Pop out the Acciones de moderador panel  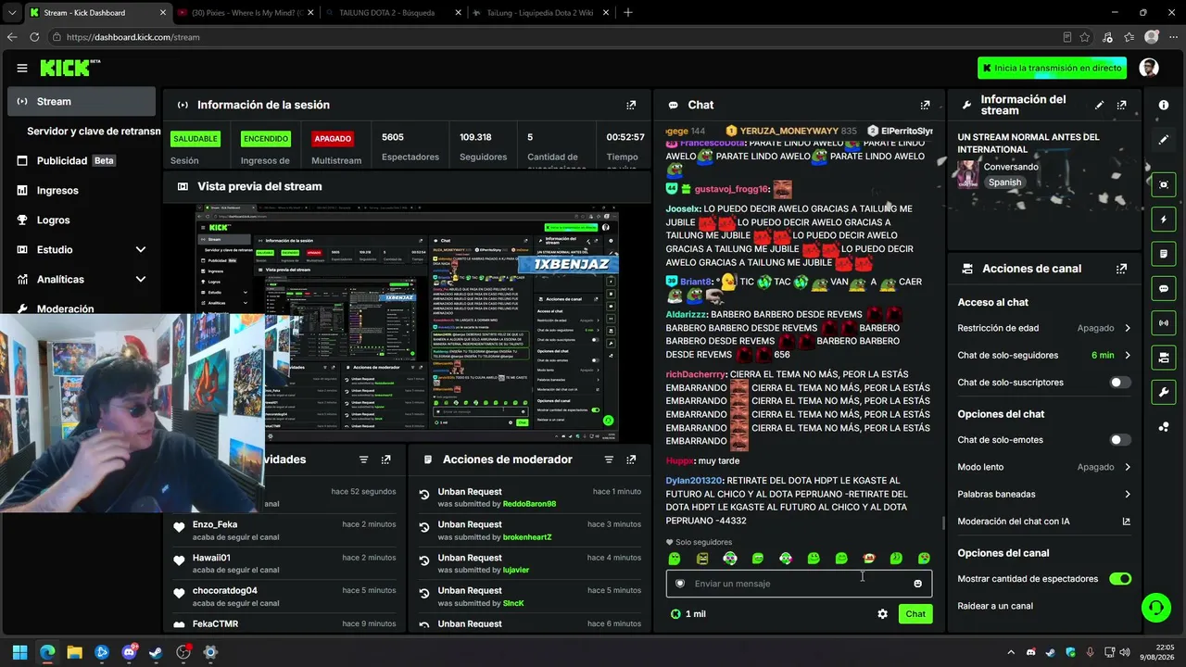[631, 459]
